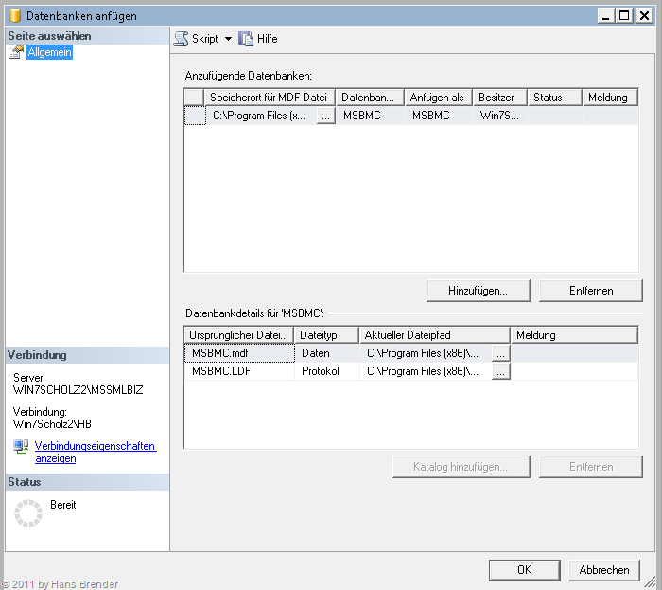Screen dimensions: 662x590
Task: Click the Speicherort für MDF-Datei column header
Action: tap(270, 98)
